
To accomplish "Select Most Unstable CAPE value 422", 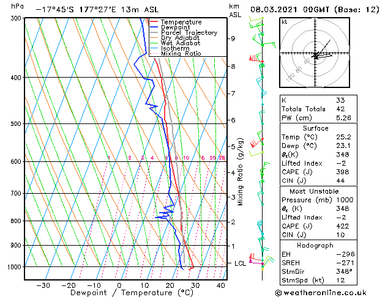I will click(x=343, y=226).
